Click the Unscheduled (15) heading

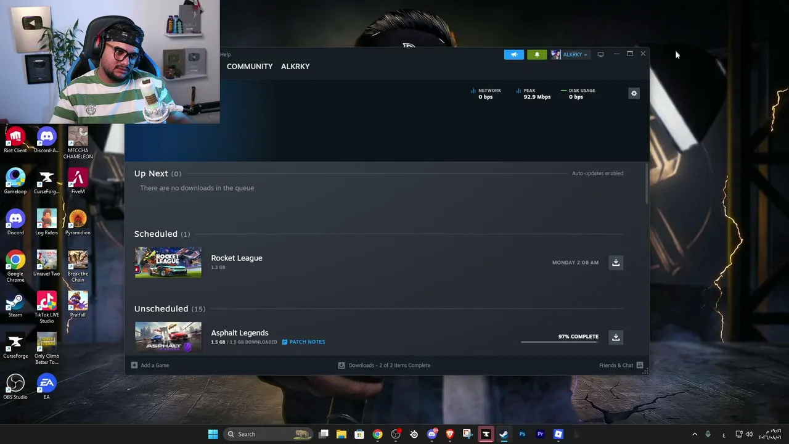[x=170, y=308]
